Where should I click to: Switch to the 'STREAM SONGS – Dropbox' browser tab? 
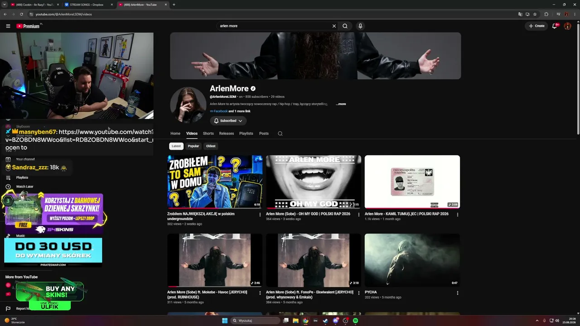(88, 5)
